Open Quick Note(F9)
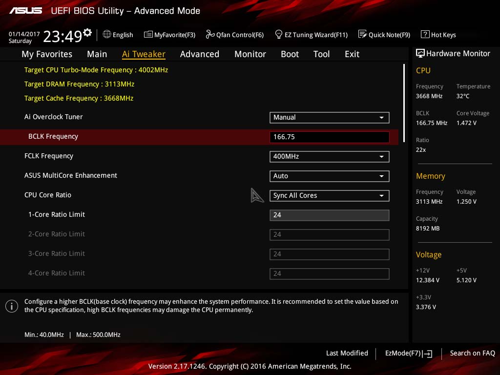Screen dimensions: 500x375 coord(389,35)
